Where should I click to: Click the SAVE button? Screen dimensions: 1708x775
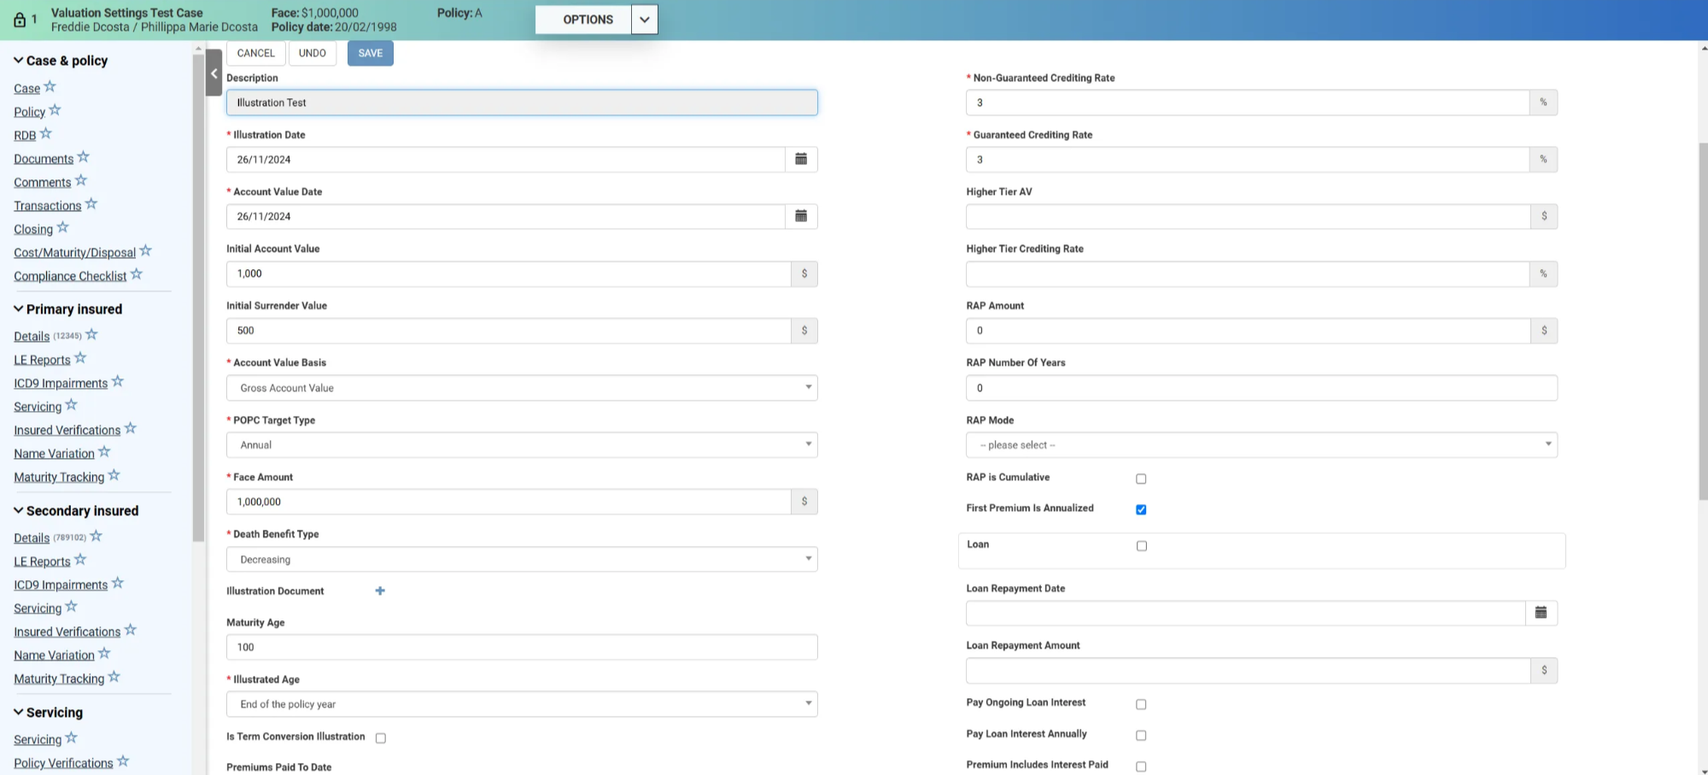click(x=370, y=53)
